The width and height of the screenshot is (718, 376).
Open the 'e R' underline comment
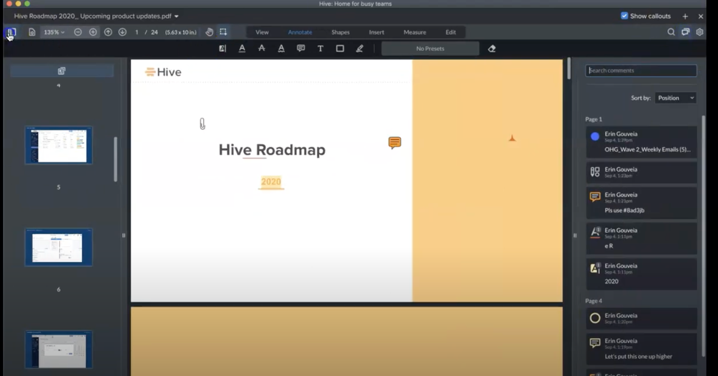[641, 238]
